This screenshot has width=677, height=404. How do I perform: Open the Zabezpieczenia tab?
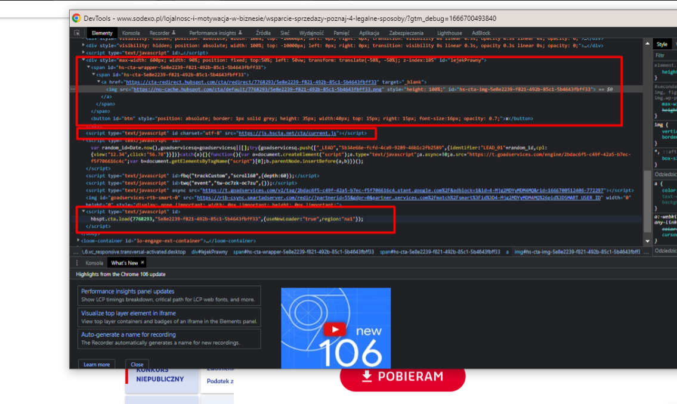tap(406, 33)
